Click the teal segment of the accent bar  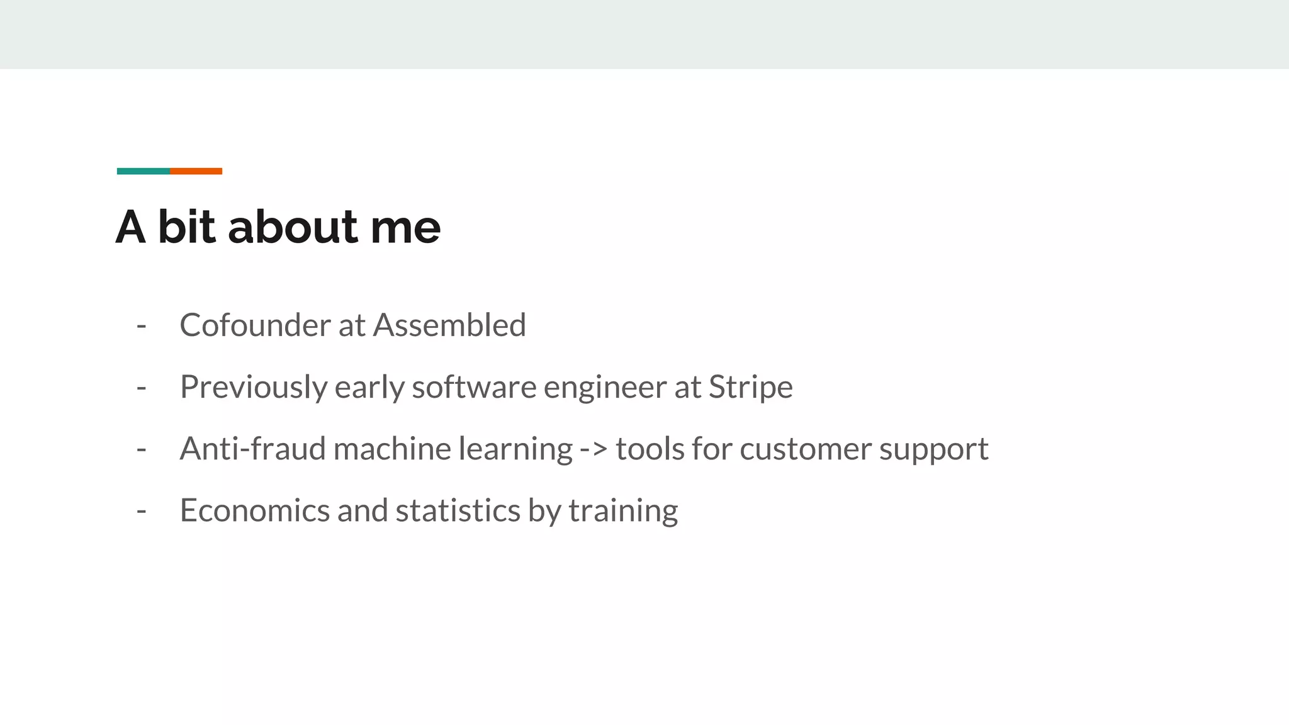tap(143, 171)
